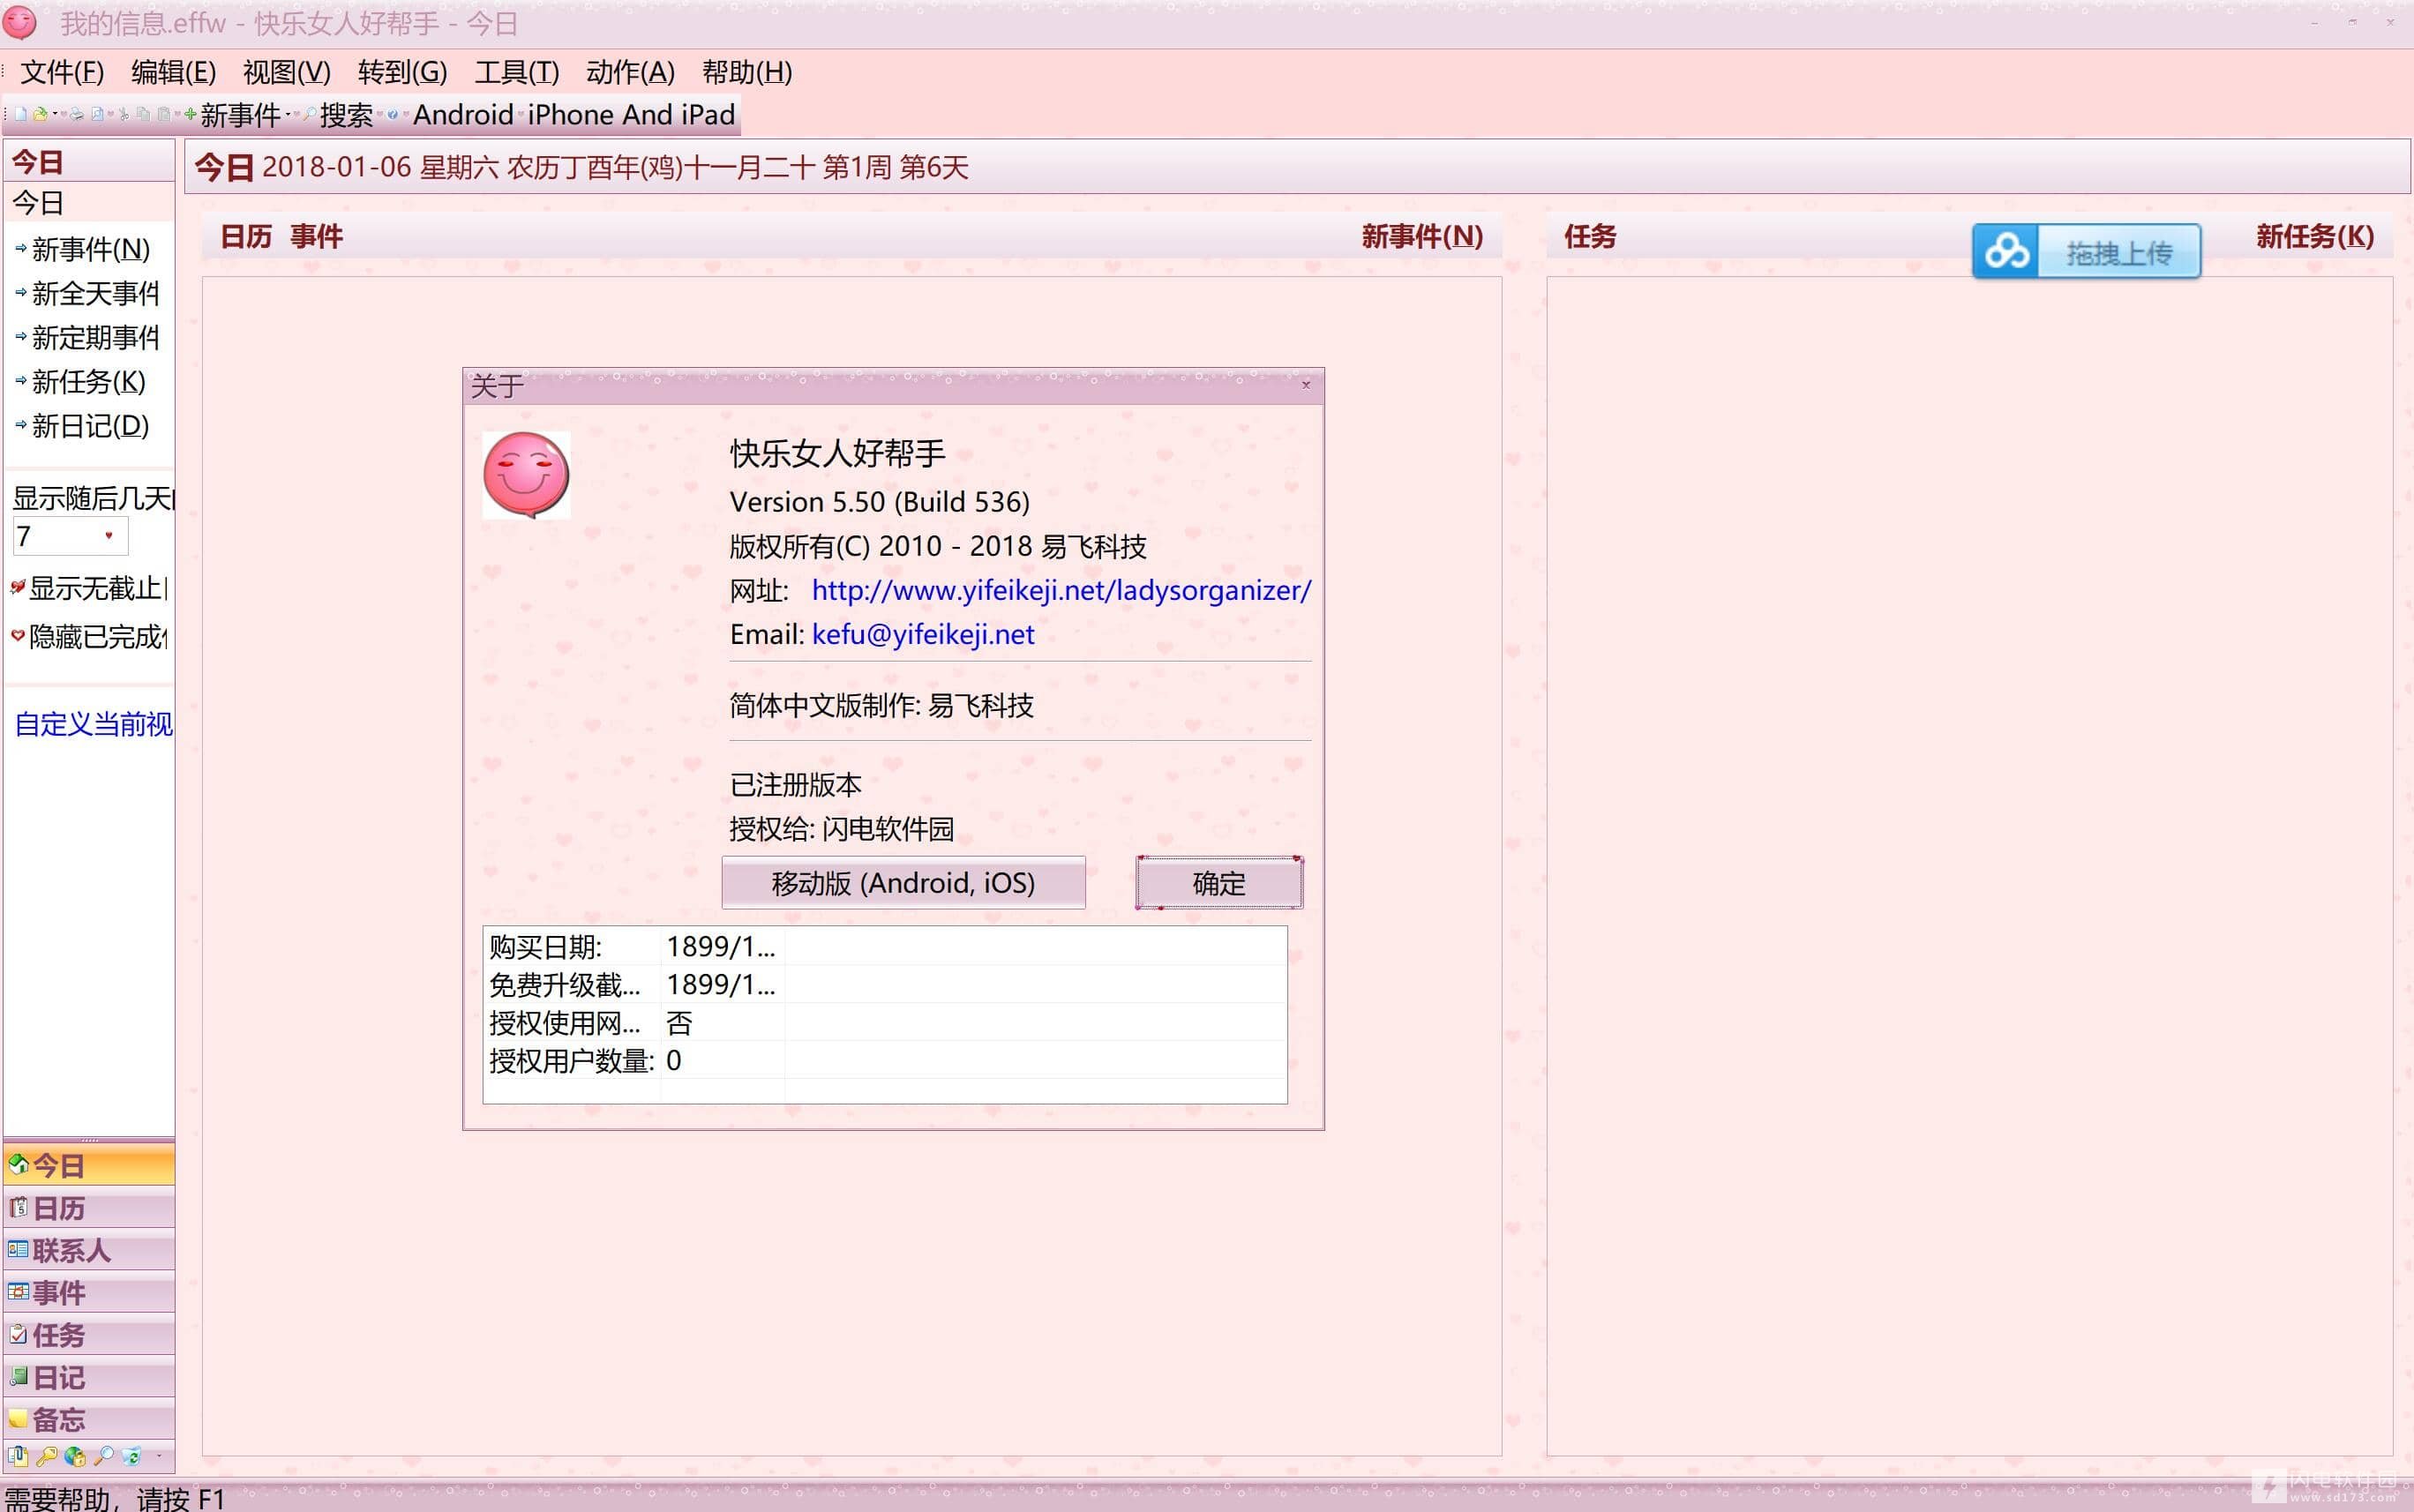Screen dimensions: 2414x1512
Task: Select the 今日 navigation pane button
Action: (x=89, y=1166)
